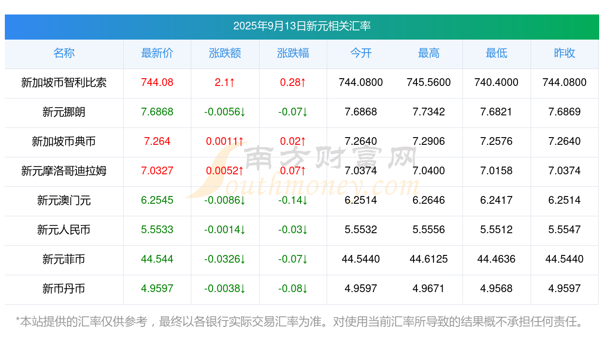The width and height of the screenshot is (604, 337).
Task: Select latest price 744.08
Action: (x=157, y=83)
